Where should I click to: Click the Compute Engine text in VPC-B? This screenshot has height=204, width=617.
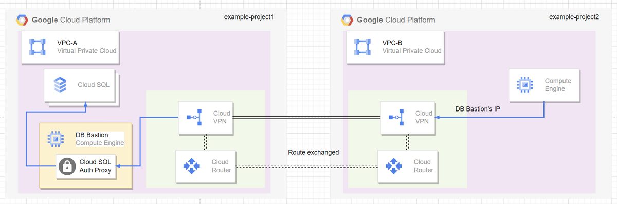[x=558, y=85]
